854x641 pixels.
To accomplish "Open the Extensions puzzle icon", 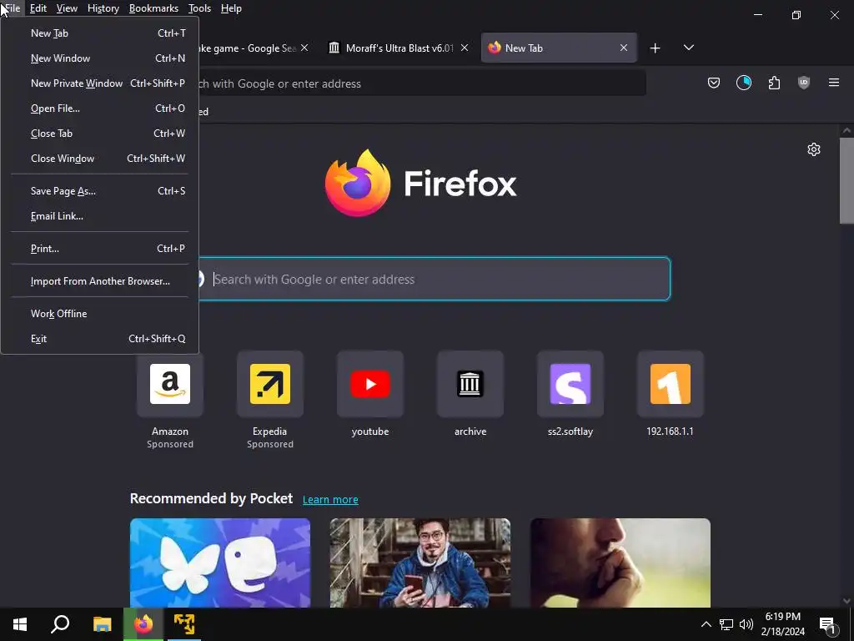I will [774, 83].
